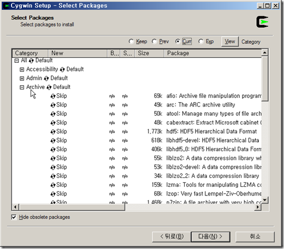Image resolution: width=284 pixels, height=249 pixels.
Task: Toggle Skip icon for afio package
Action: click(x=53, y=96)
